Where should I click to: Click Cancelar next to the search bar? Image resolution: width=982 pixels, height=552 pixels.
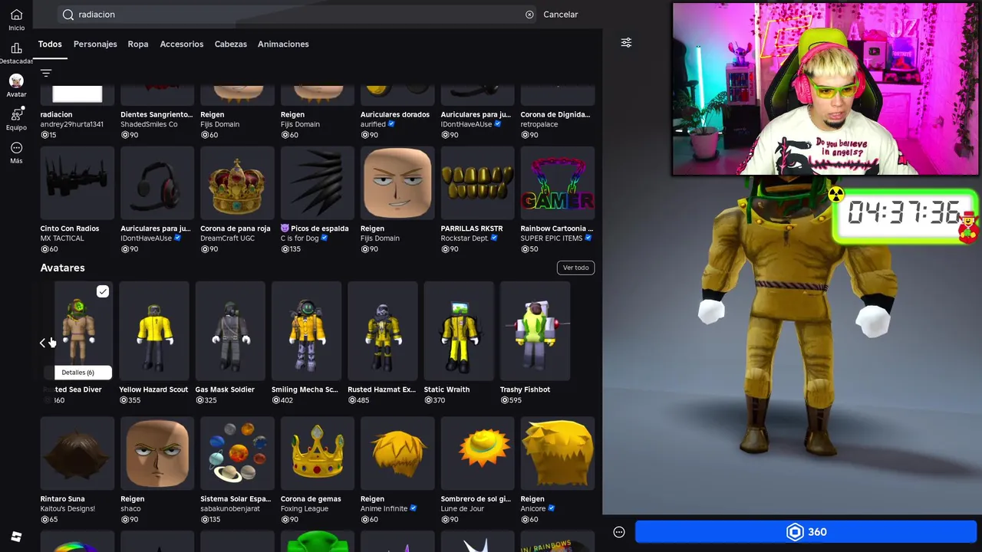[560, 15]
